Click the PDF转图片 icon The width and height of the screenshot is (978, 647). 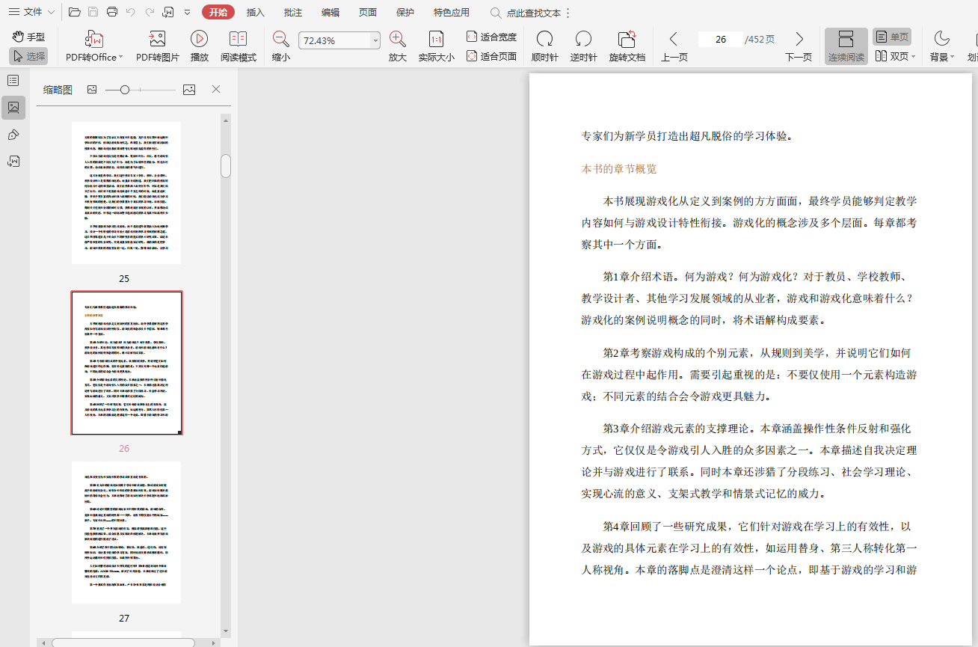tap(157, 40)
